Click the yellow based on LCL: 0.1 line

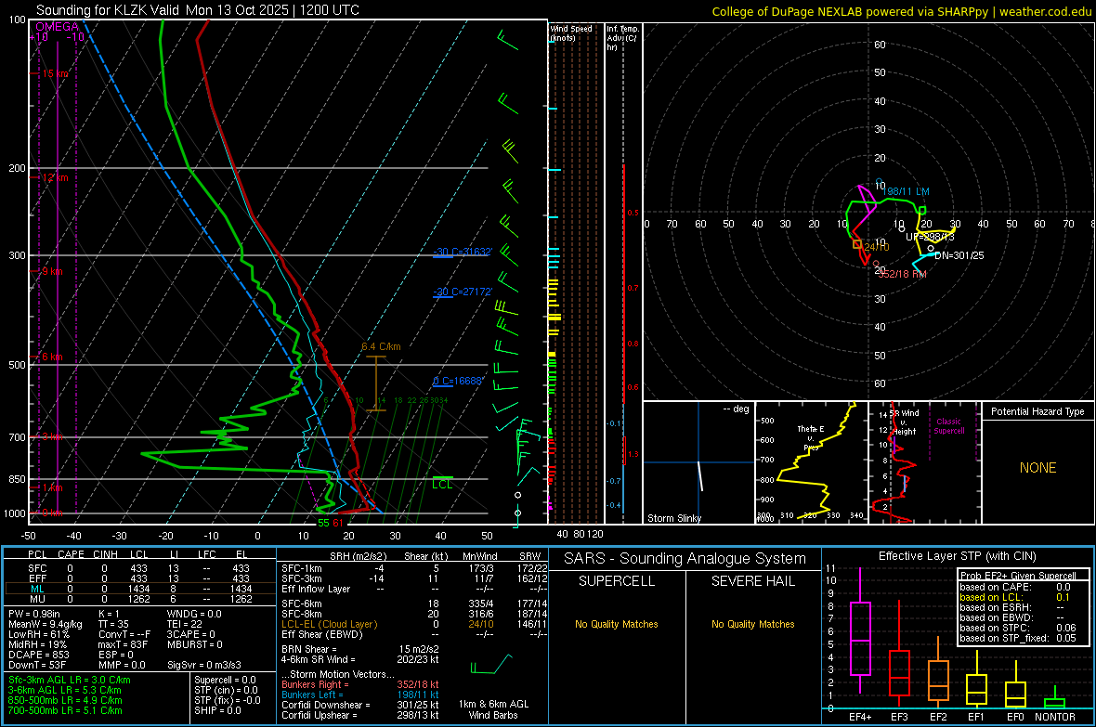[x=1015, y=597]
